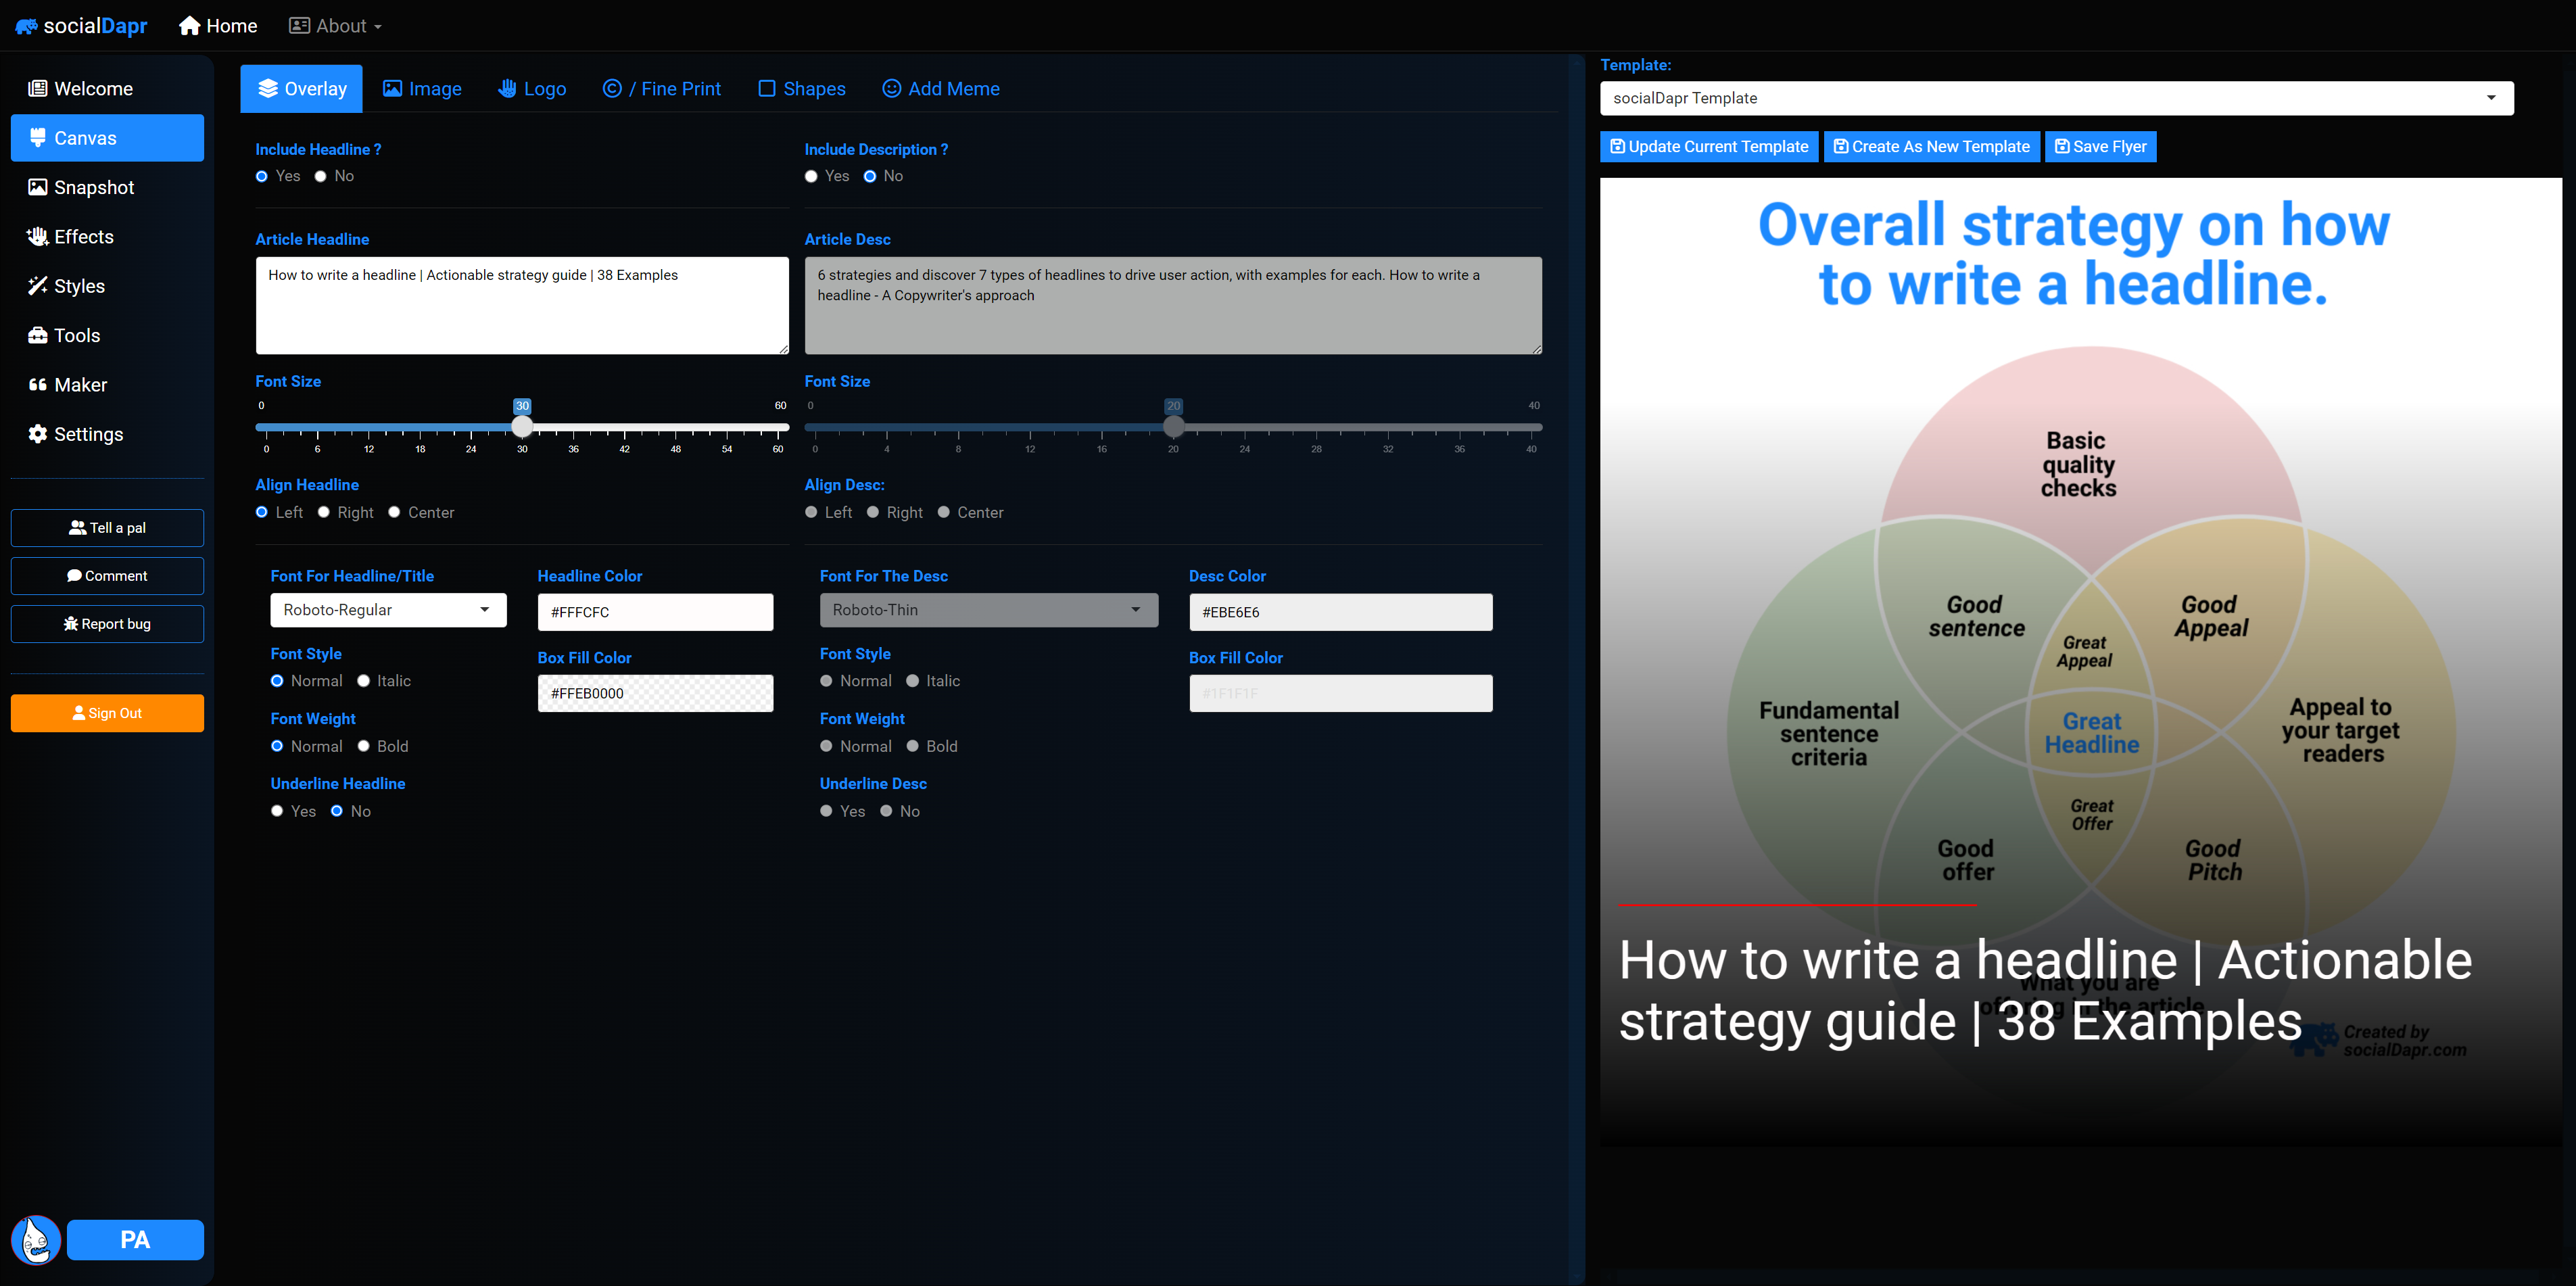This screenshot has width=2576, height=1286.
Task: Click the people icon on Tell a pal
Action: coord(77,528)
